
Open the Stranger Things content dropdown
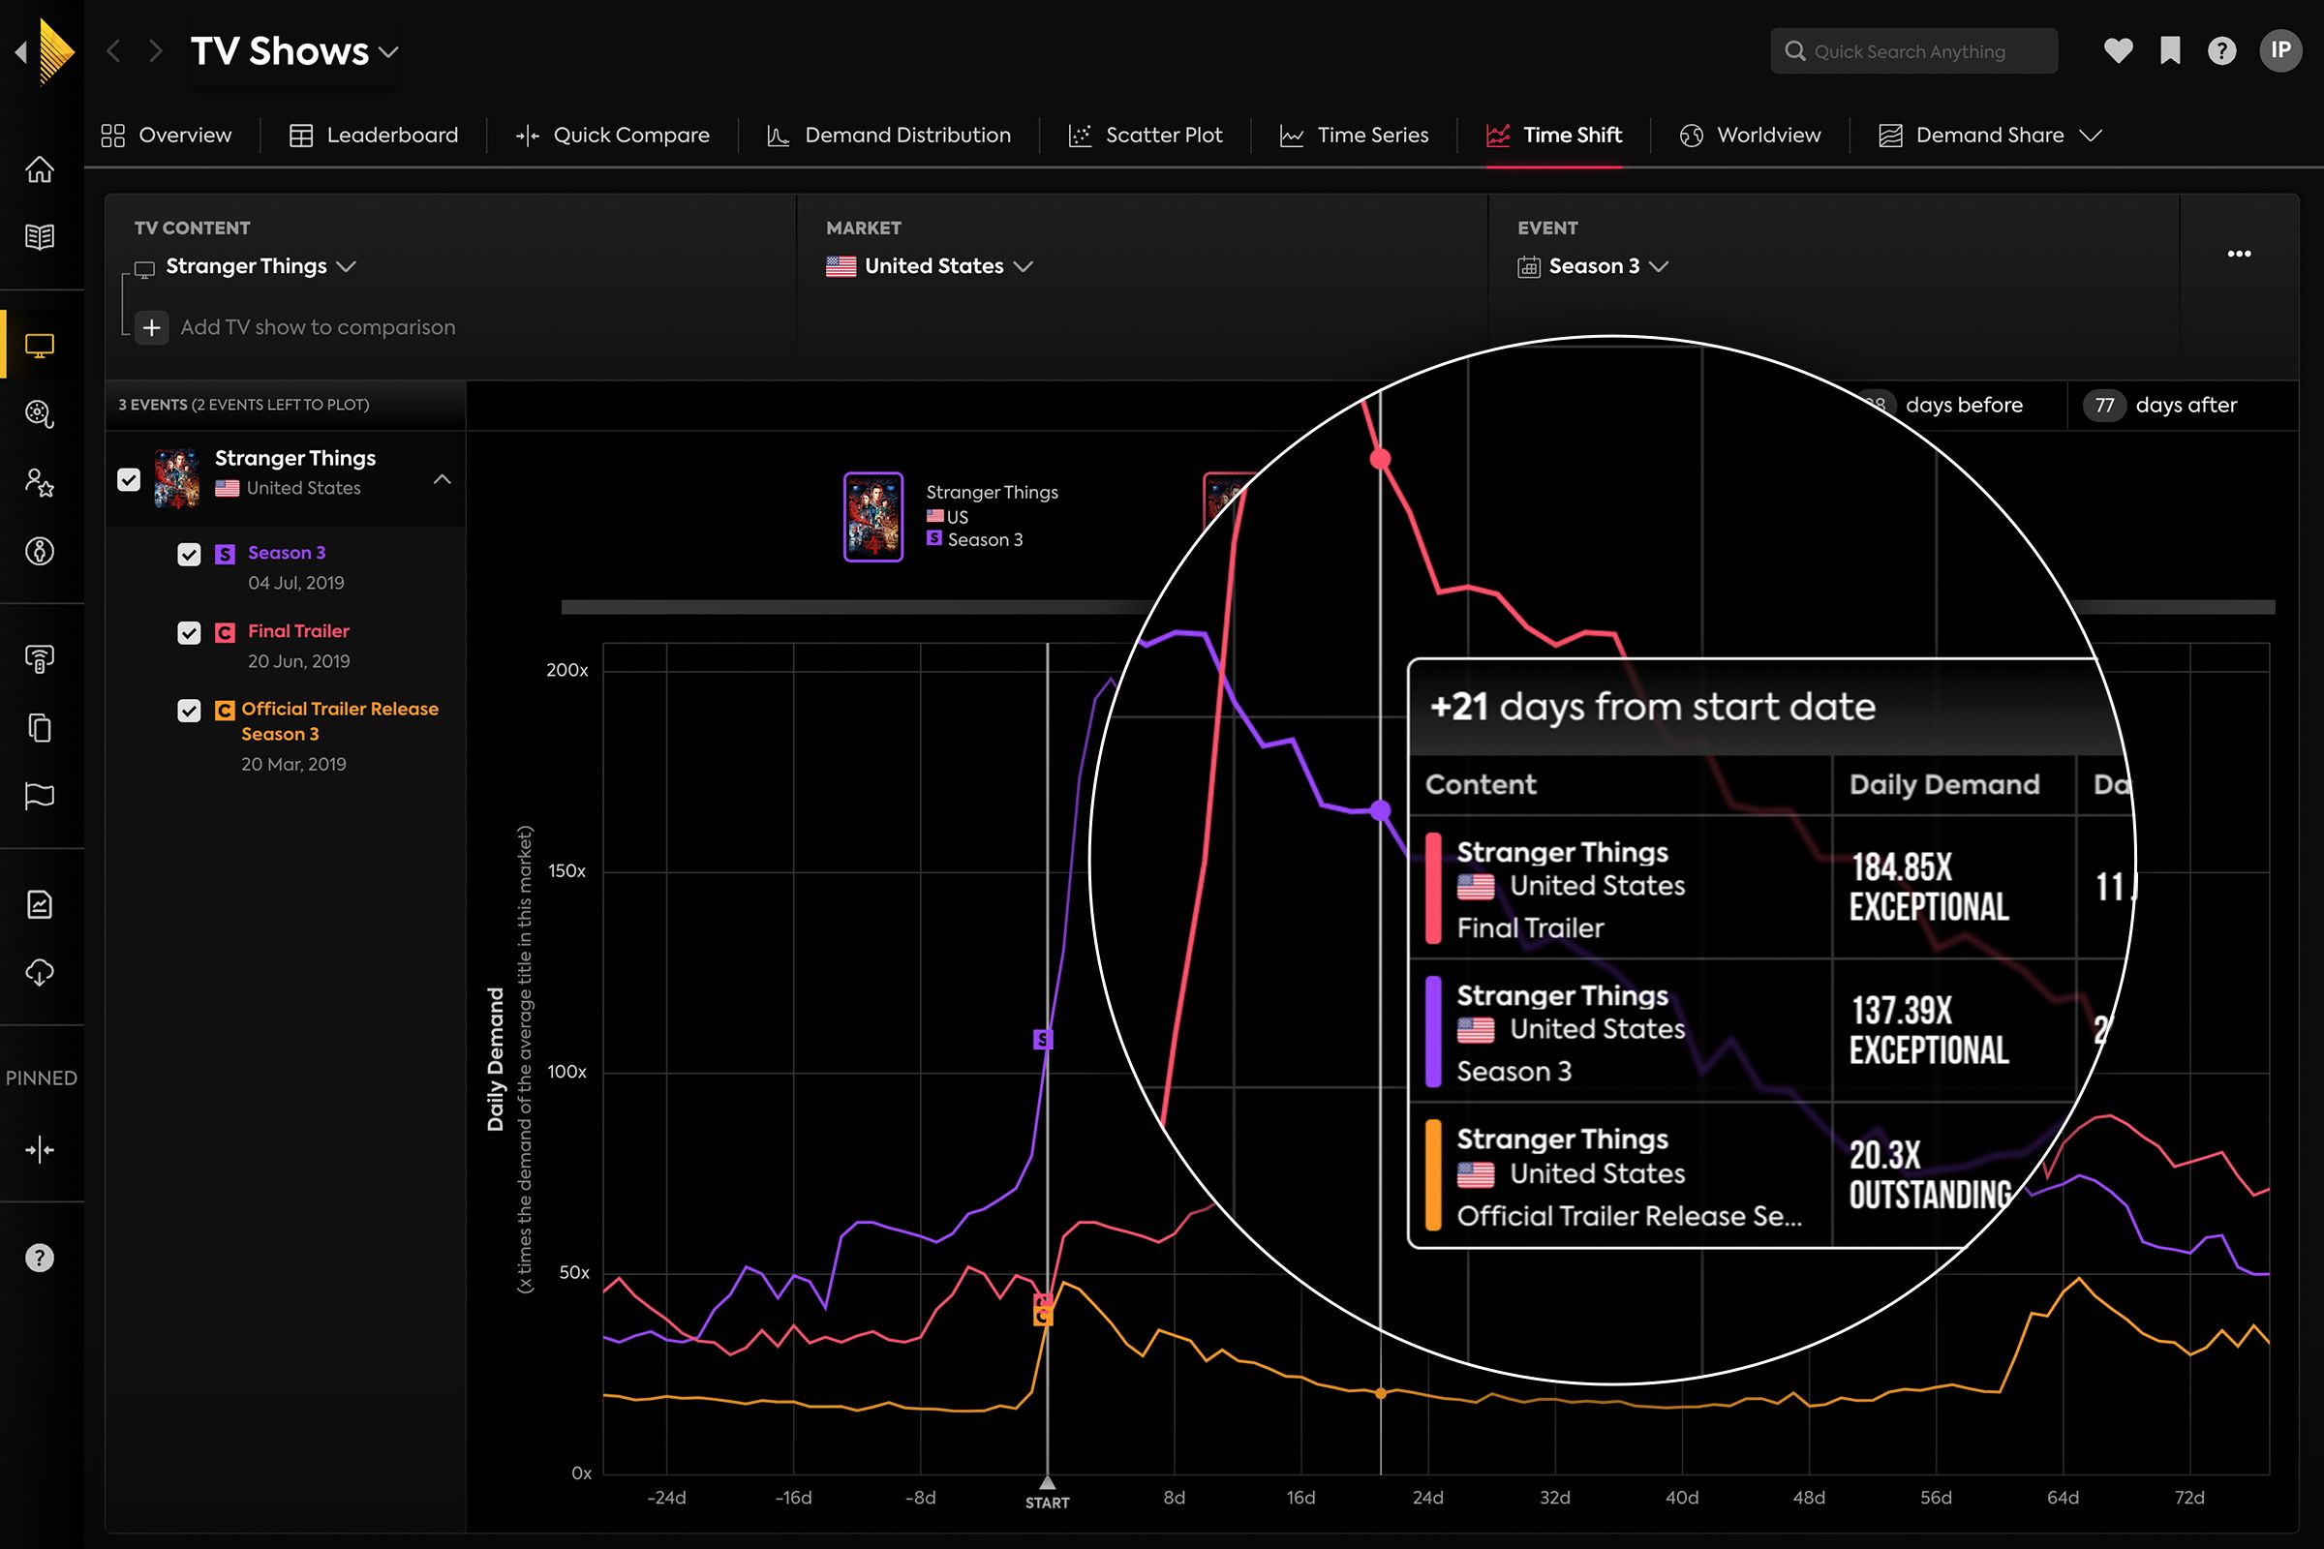click(260, 265)
